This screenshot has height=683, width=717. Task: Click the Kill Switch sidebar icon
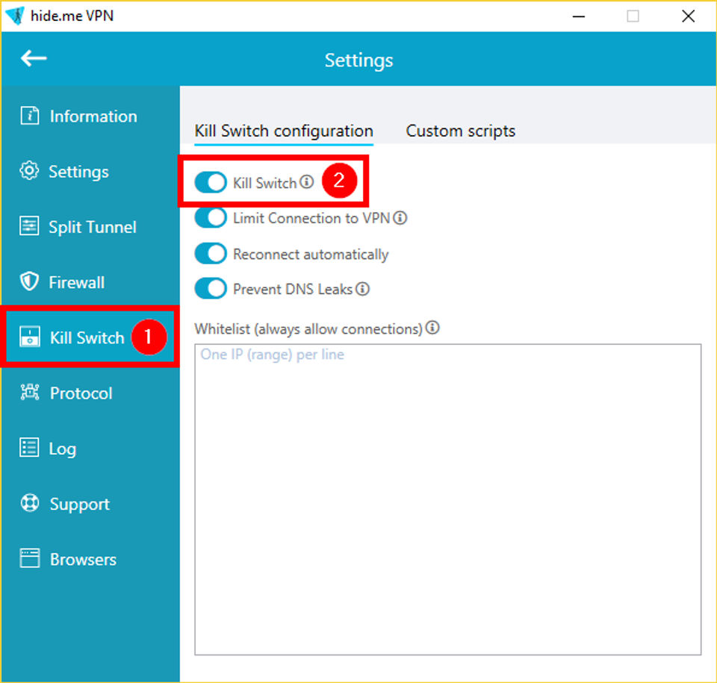(x=30, y=337)
